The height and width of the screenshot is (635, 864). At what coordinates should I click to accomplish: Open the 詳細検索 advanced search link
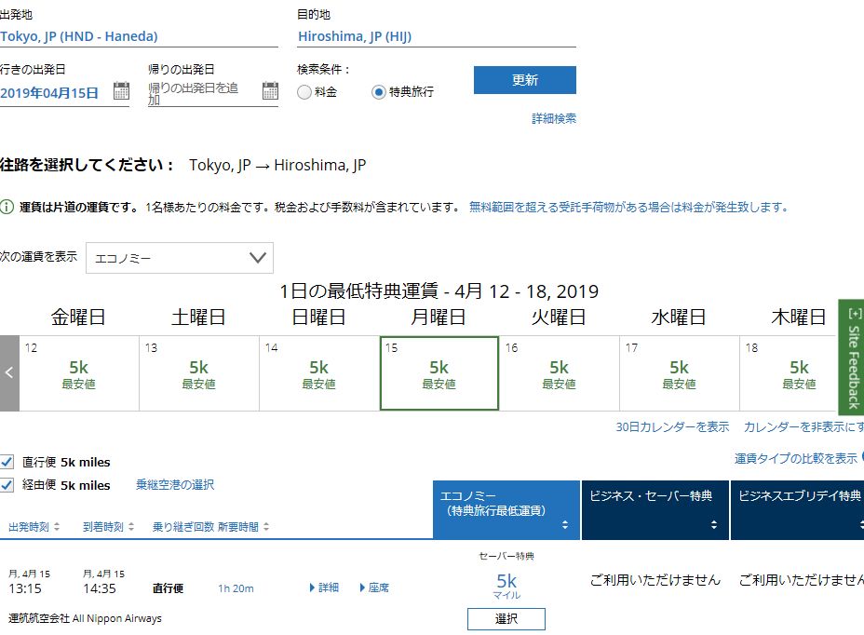tap(554, 118)
